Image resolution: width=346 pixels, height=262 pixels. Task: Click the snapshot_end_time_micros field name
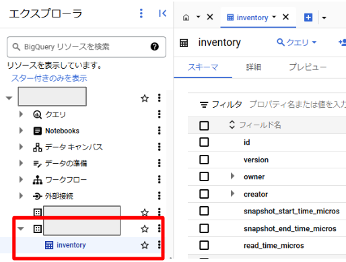click(x=290, y=228)
